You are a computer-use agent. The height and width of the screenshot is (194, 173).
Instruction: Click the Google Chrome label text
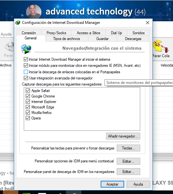[x=43, y=96]
